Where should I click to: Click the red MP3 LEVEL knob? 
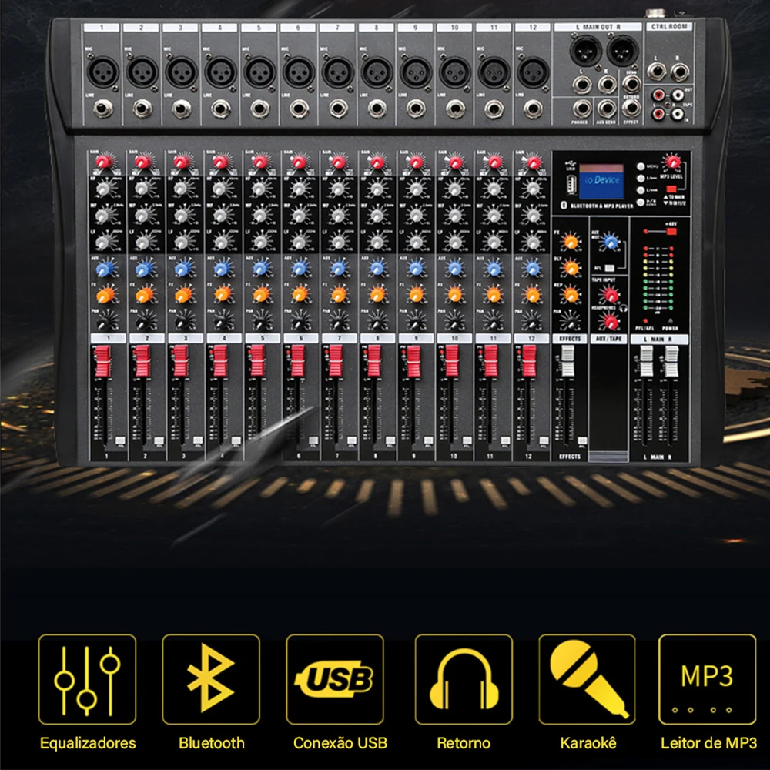point(671,162)
